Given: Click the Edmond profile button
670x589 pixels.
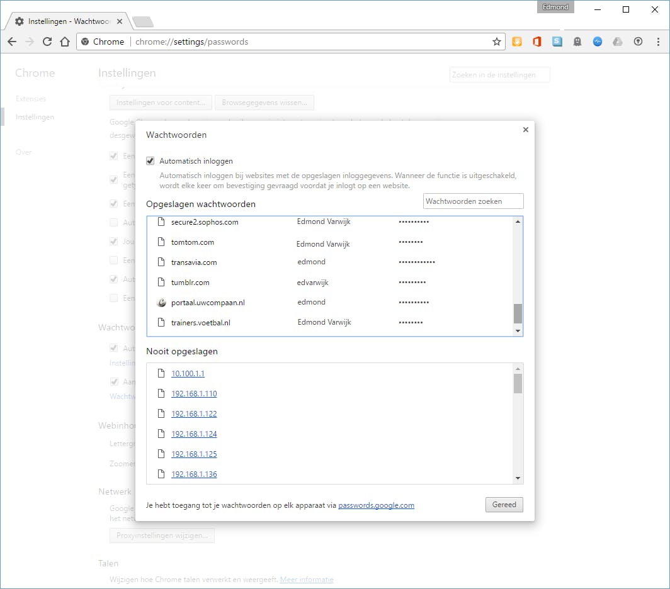Looking at the screenshot, I should [555, 8].
